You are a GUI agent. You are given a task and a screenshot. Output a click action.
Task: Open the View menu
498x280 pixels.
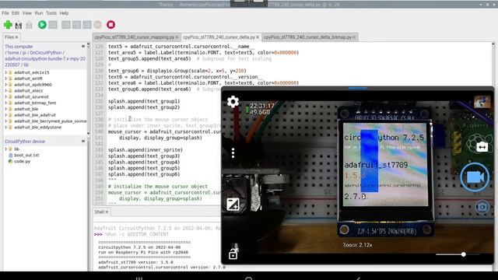(27, 13)
